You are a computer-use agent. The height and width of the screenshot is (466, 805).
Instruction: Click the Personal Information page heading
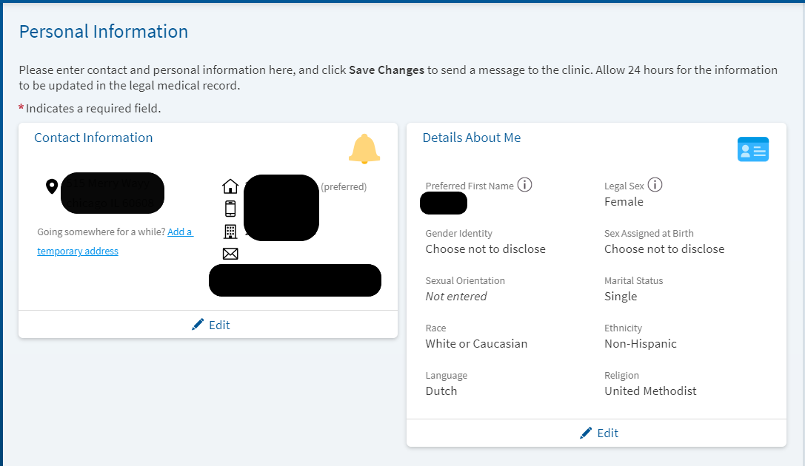tap(103, 32)
